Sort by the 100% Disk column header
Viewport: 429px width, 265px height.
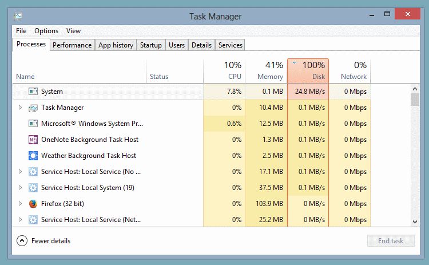coord(308,71)
